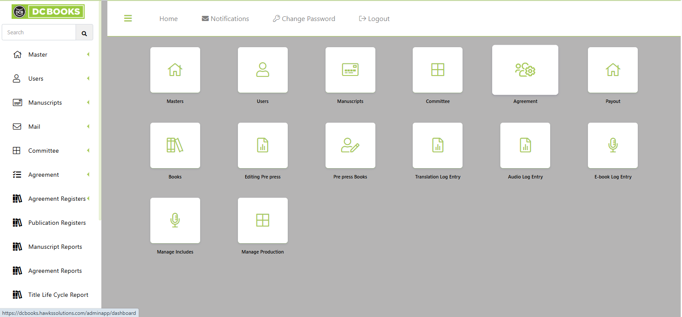This screenshot has width=682, height=317.
Task: Open the Pre press Books tile
Action: [x=350, y=145]
